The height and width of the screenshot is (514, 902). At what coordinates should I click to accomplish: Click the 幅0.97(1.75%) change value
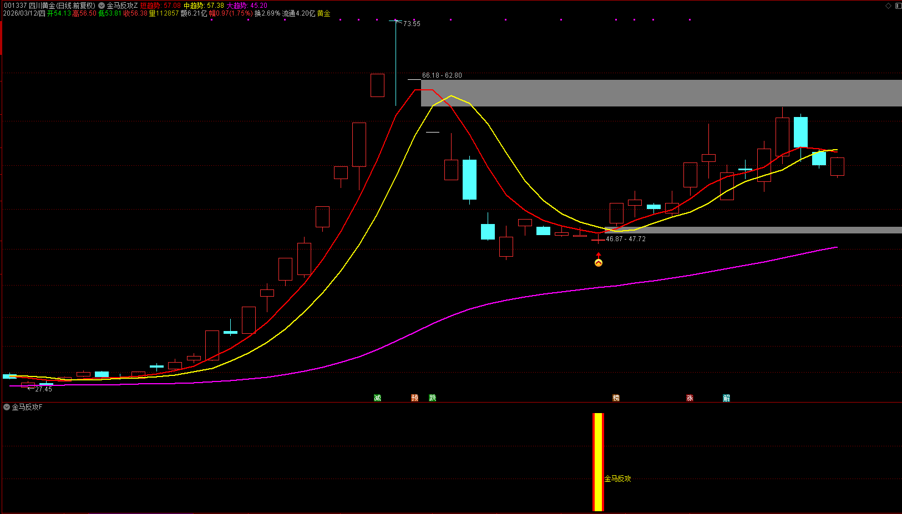pyautogui.click(x=231, y=13)
